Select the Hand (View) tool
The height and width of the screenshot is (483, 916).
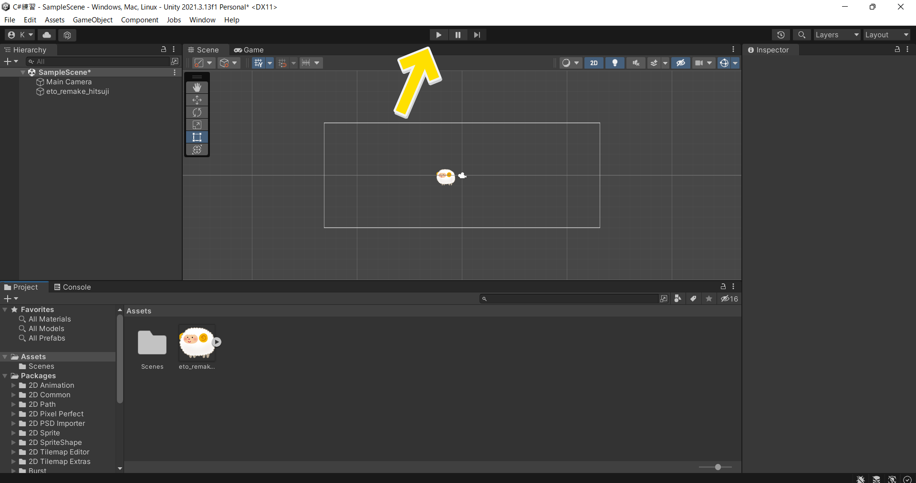pos(197,88)
